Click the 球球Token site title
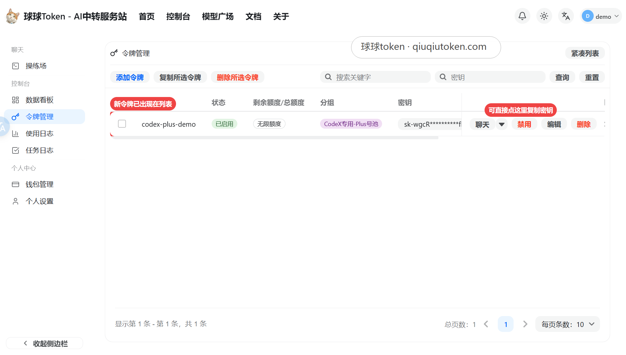The width and height of the screenshot is (626, 355). coord(75,16)
